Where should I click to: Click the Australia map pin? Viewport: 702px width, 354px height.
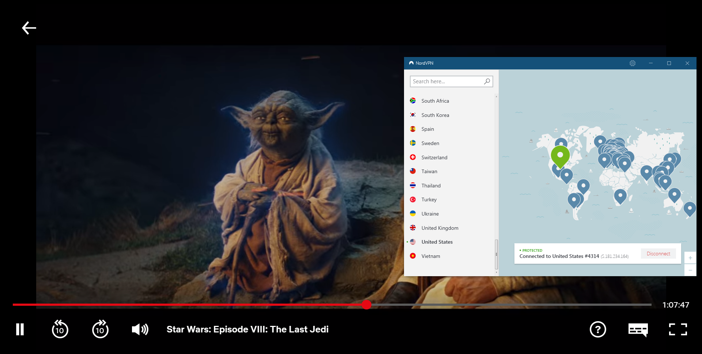(x=674, y=195)
